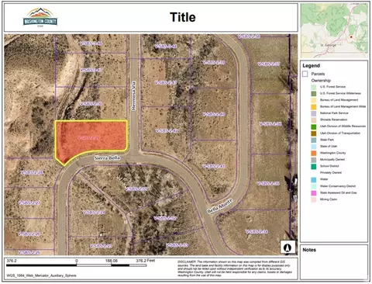Click the highlighted red parcel on the map

(91, 138)
